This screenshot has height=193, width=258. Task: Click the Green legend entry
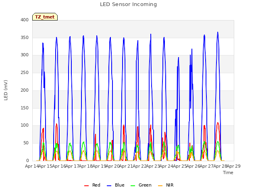[x=141, y=185]
